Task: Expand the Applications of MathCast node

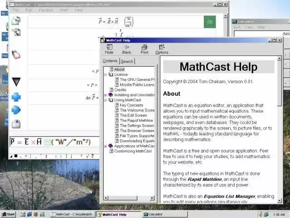Action: click(106, 146)
